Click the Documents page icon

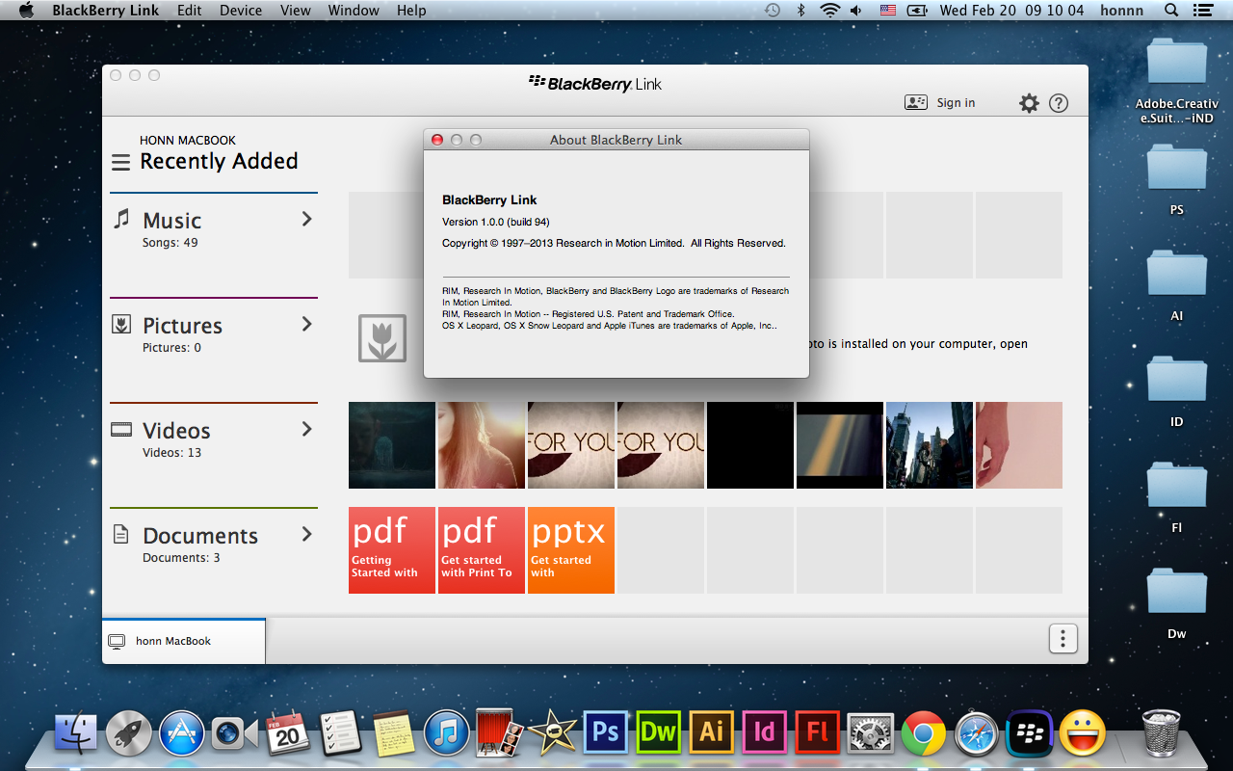(x=121, y=534)
